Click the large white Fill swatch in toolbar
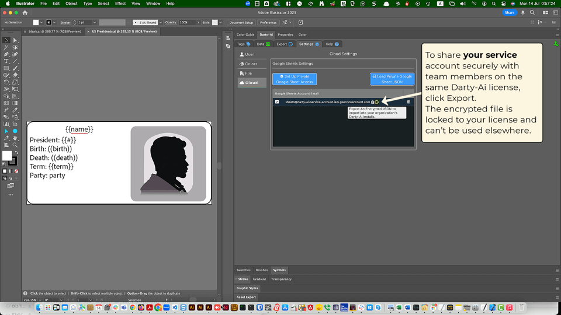This screenshot has height=315, width=561. pos(7,156)
